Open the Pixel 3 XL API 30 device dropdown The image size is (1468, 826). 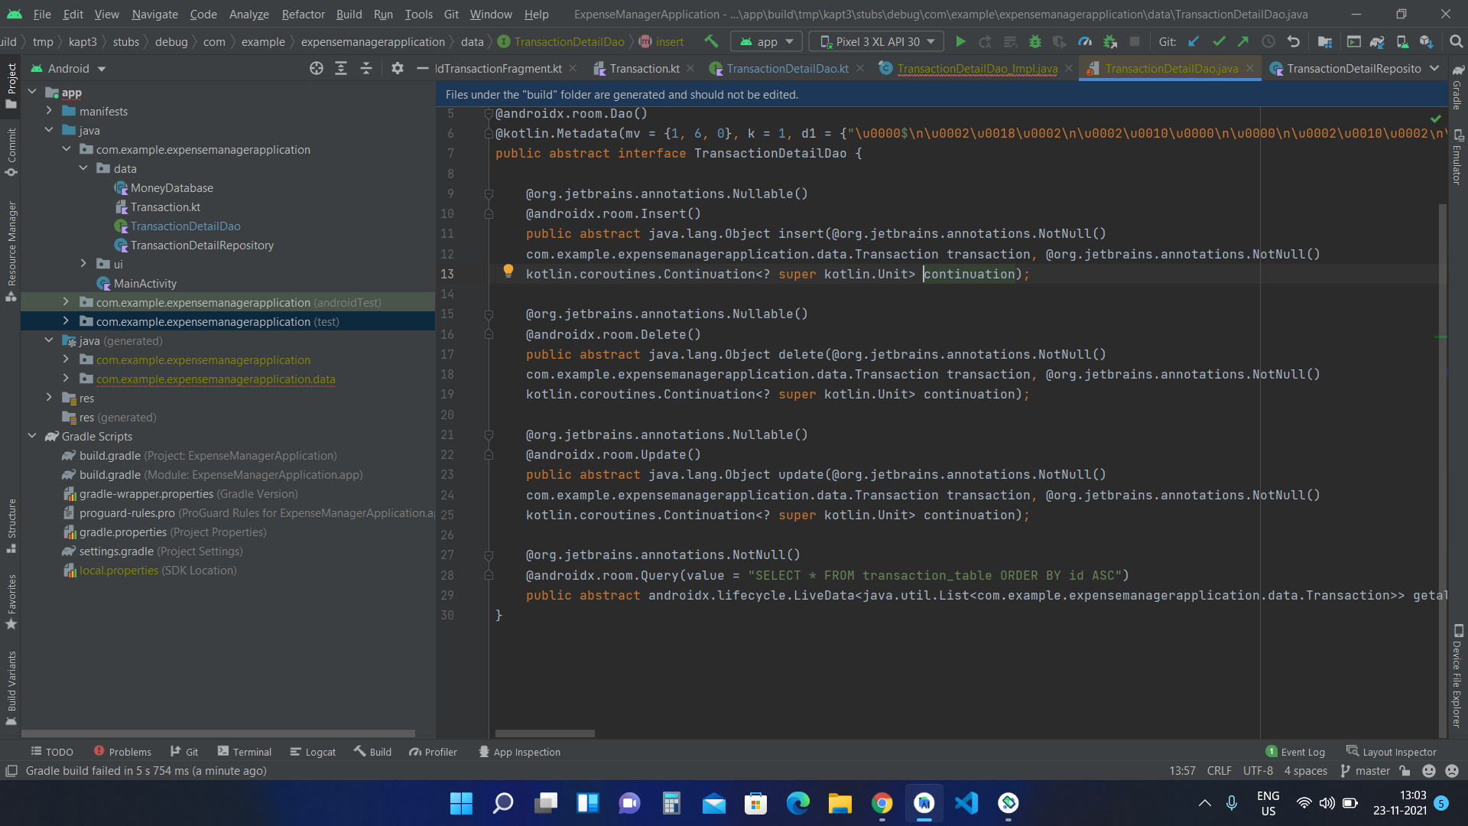coord(877,41)
